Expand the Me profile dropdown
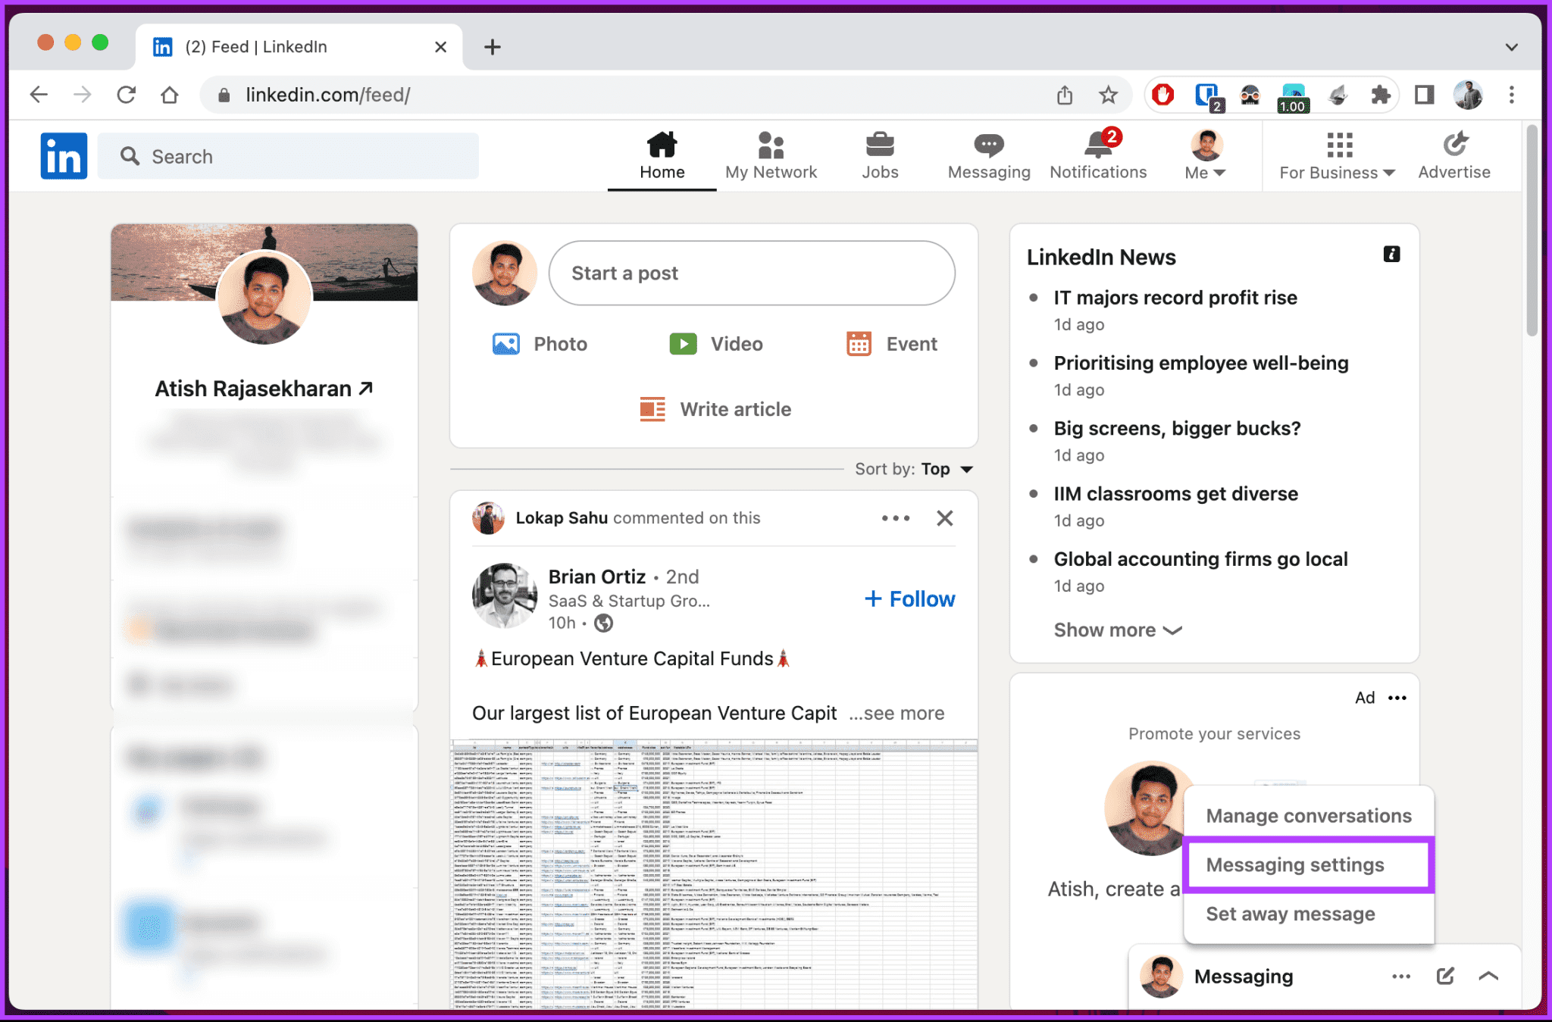Viewport: 1552px width, 1022px height. (1206, 156)
